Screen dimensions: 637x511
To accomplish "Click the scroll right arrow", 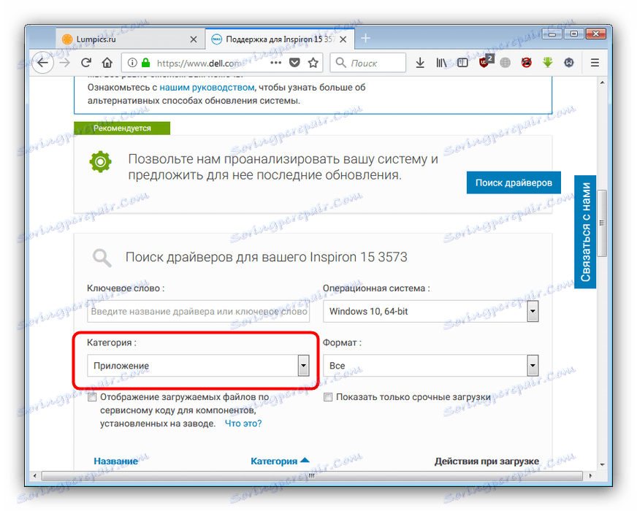I will [x=590, y=476].
